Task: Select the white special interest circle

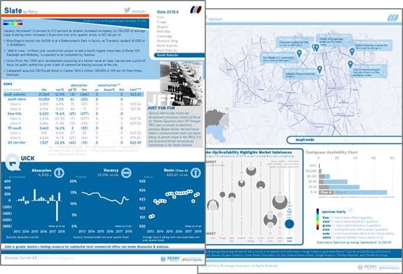Action: pyautogui.click(x=333, y=237)
